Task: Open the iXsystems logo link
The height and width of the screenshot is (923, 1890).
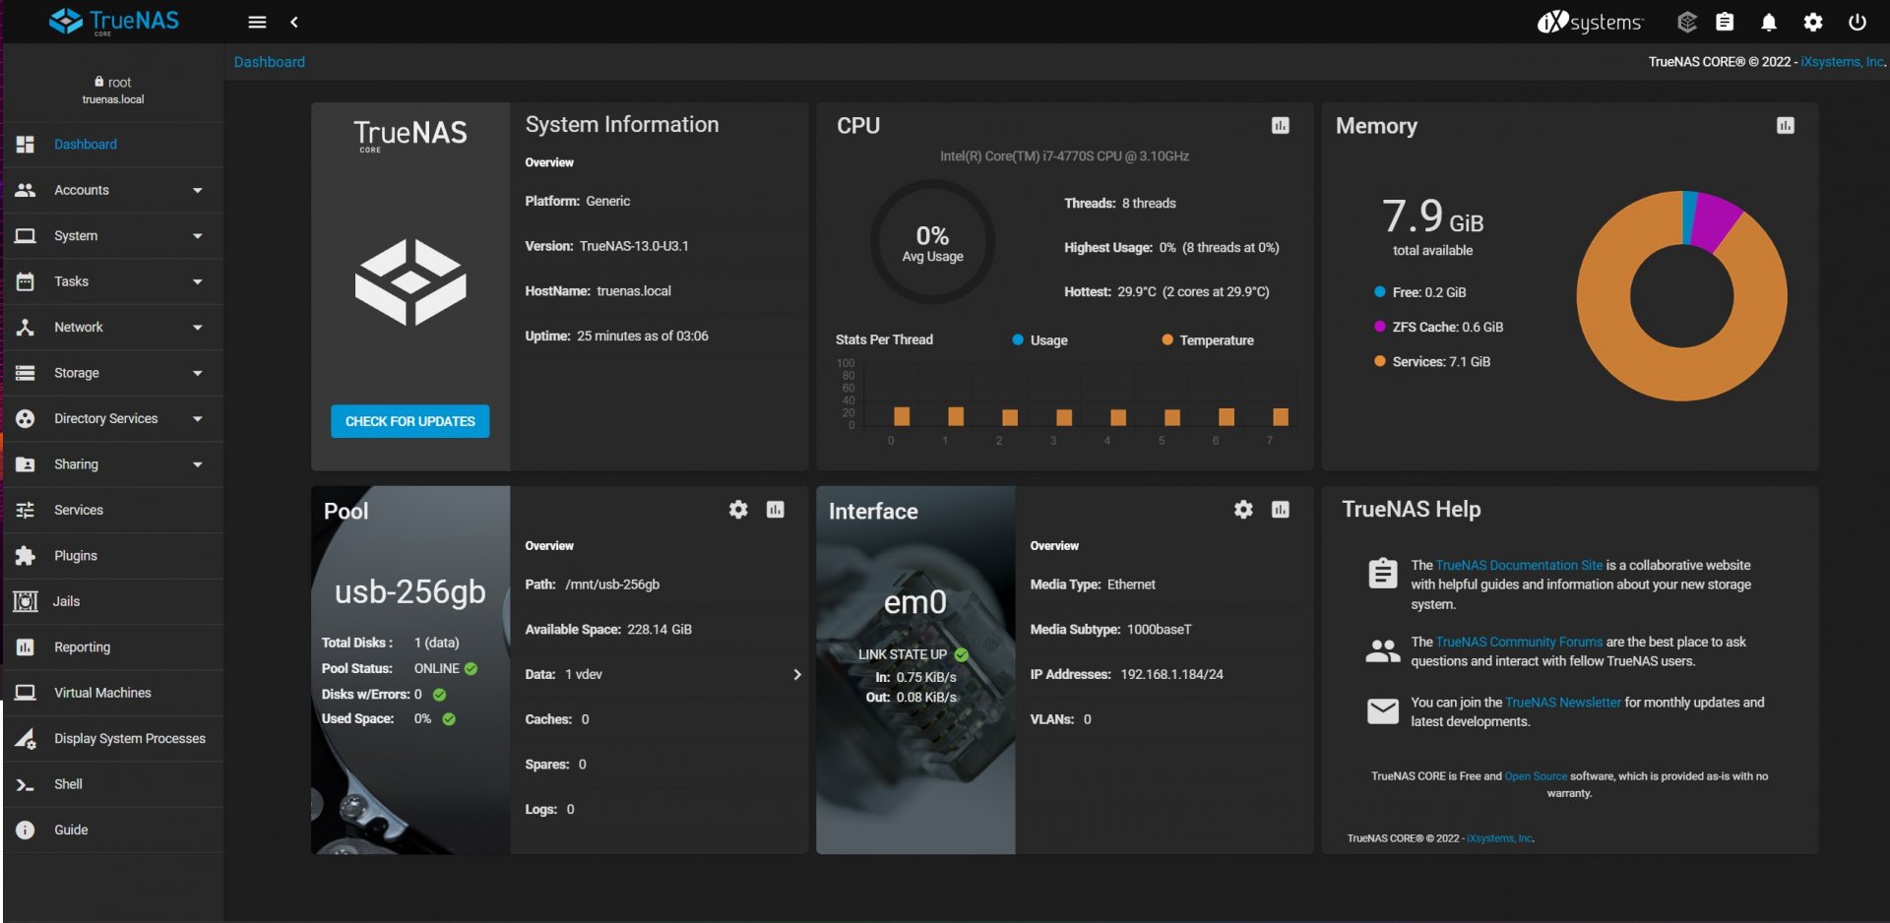Action: 1590,22
